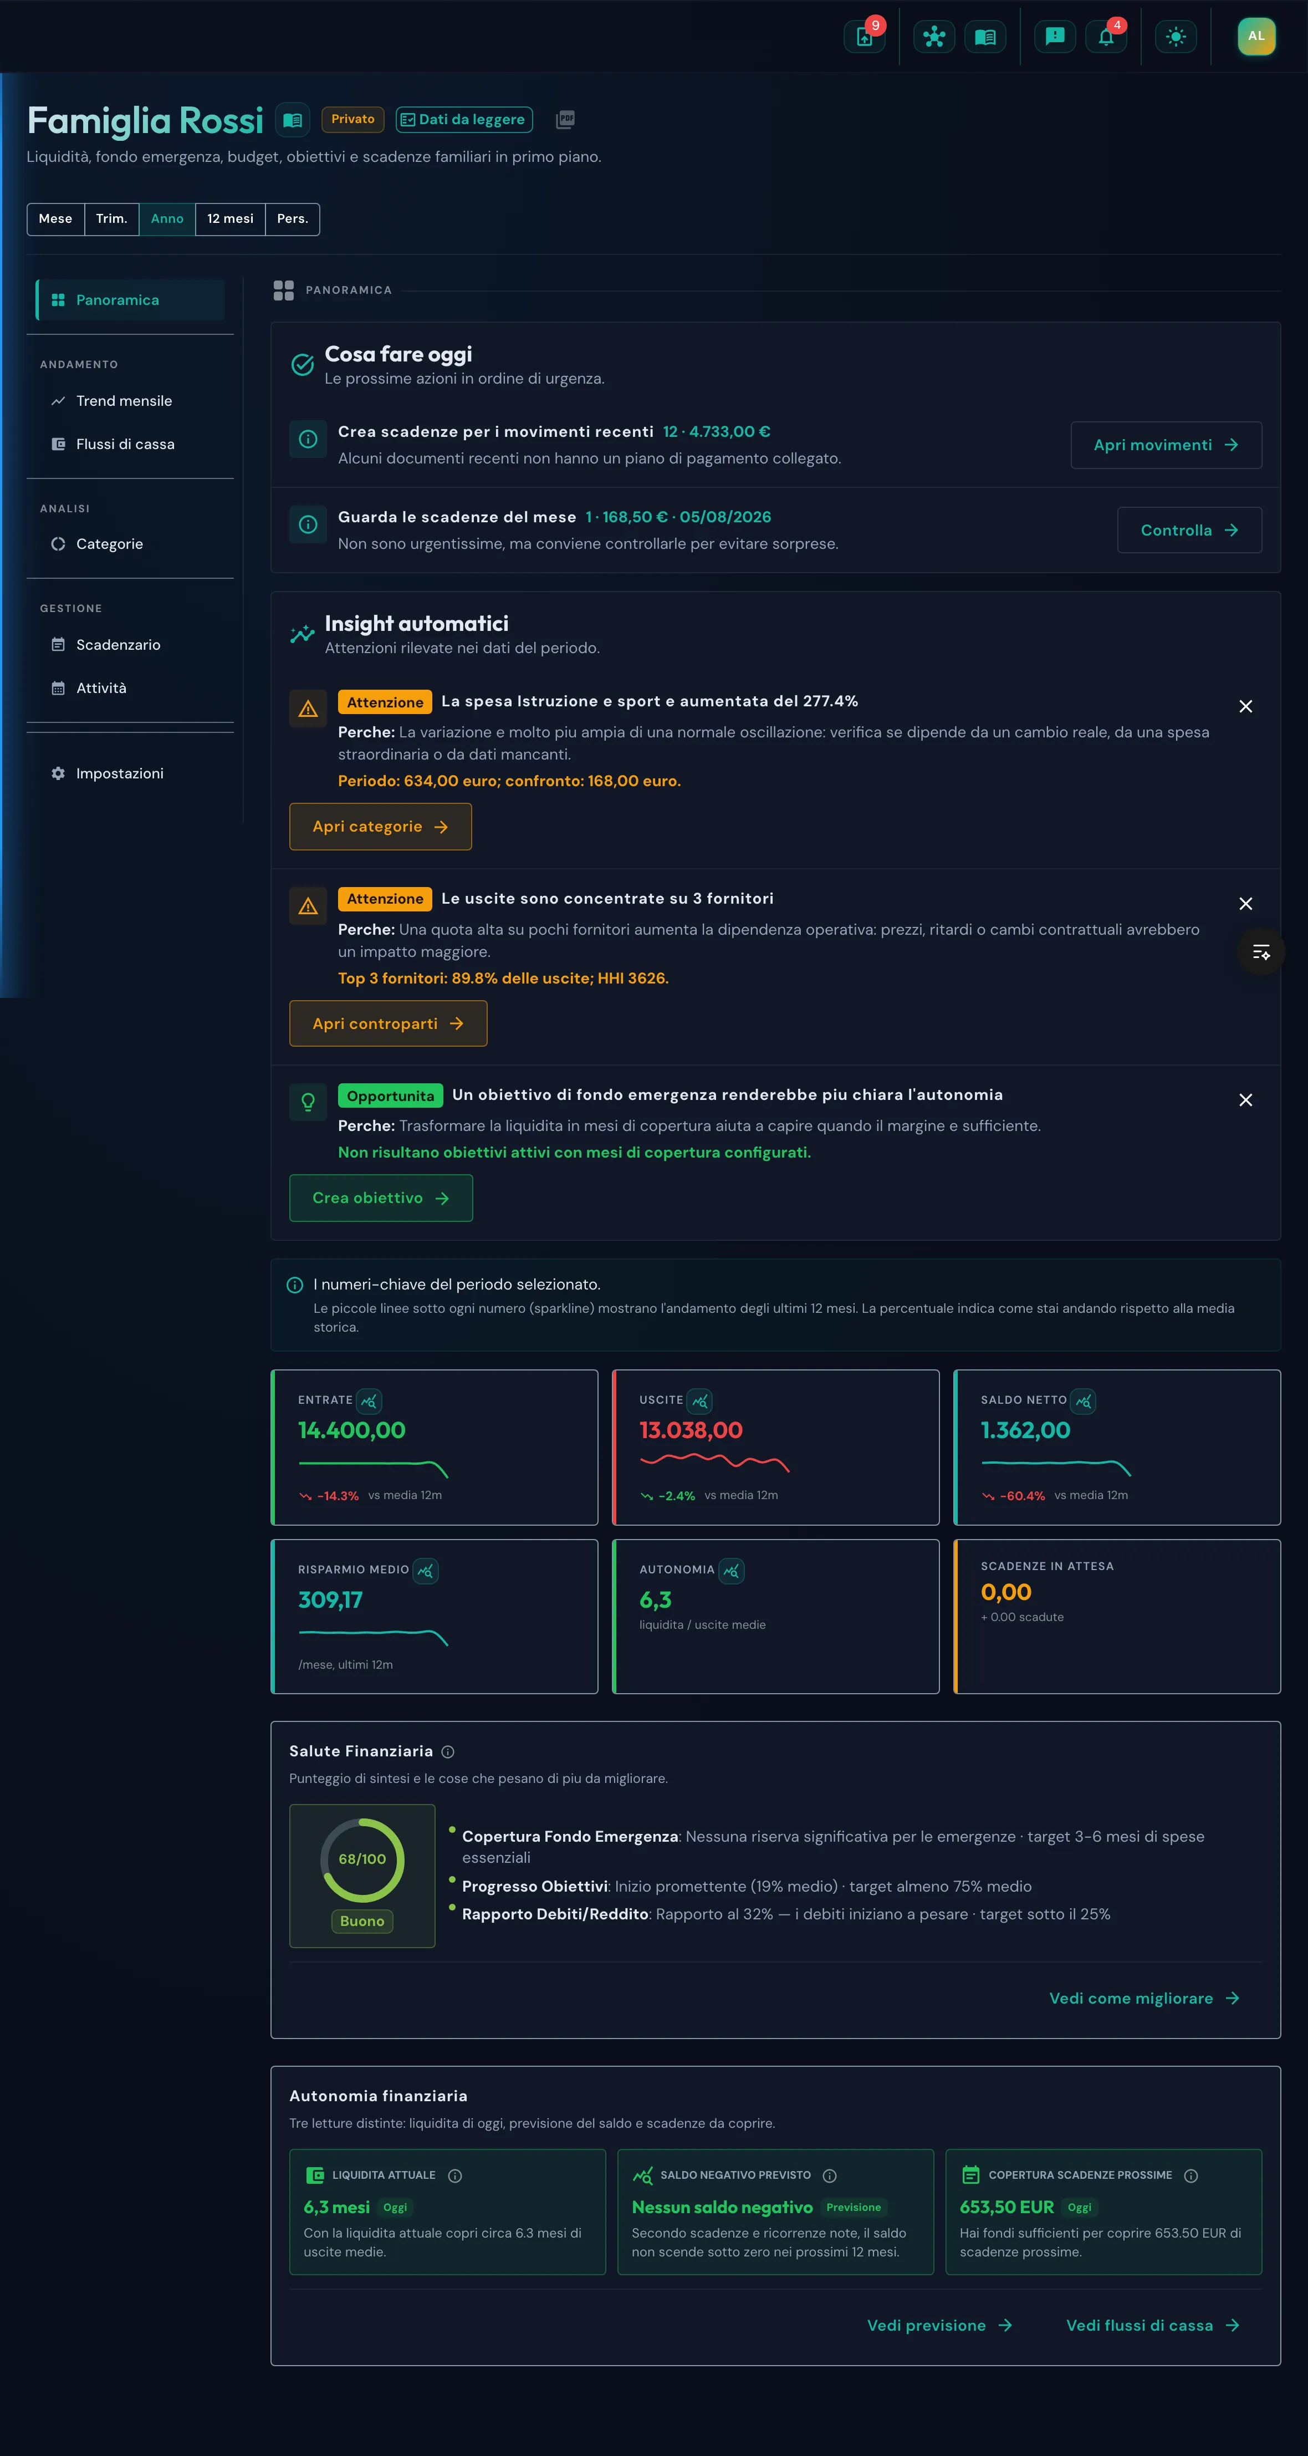Select the Mese period
Screen dimensions: 1308x2456
55,218
